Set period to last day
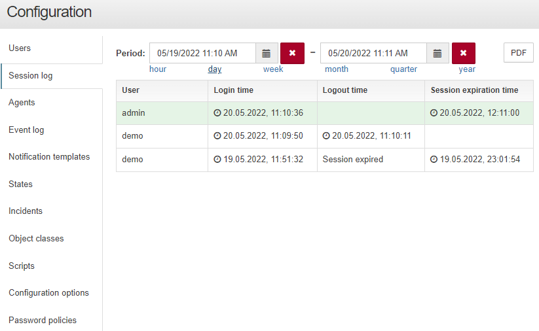Screen dimensions: 539x331 tap(215, 69)
